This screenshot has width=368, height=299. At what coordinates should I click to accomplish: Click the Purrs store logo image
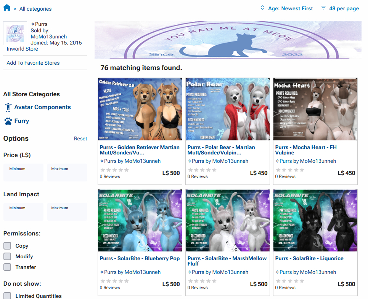click(16, 33)
